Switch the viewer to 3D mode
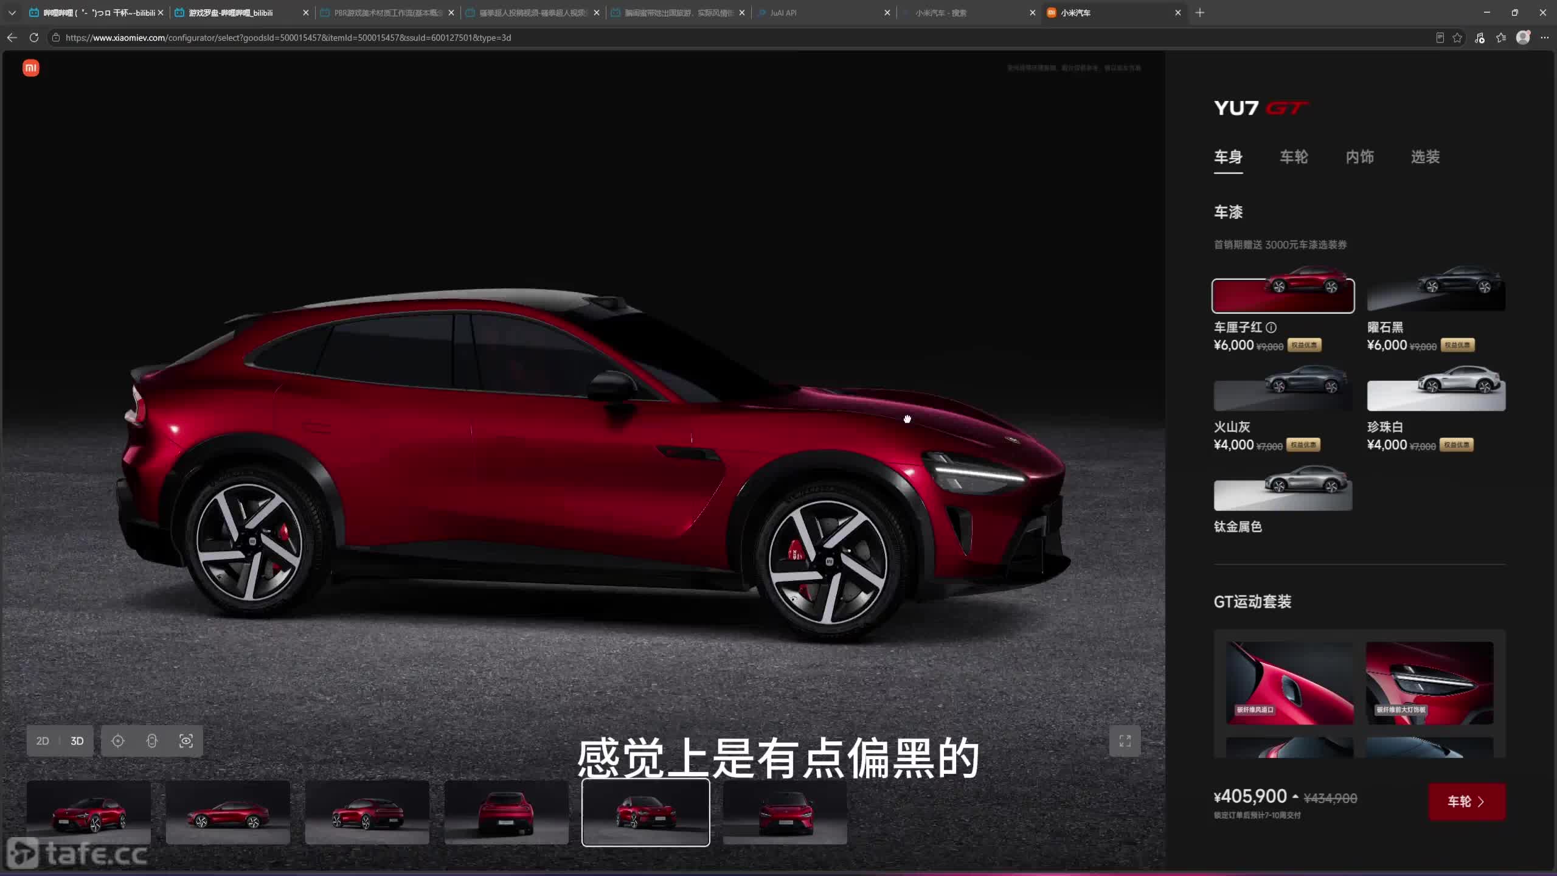 click(77, 741)
